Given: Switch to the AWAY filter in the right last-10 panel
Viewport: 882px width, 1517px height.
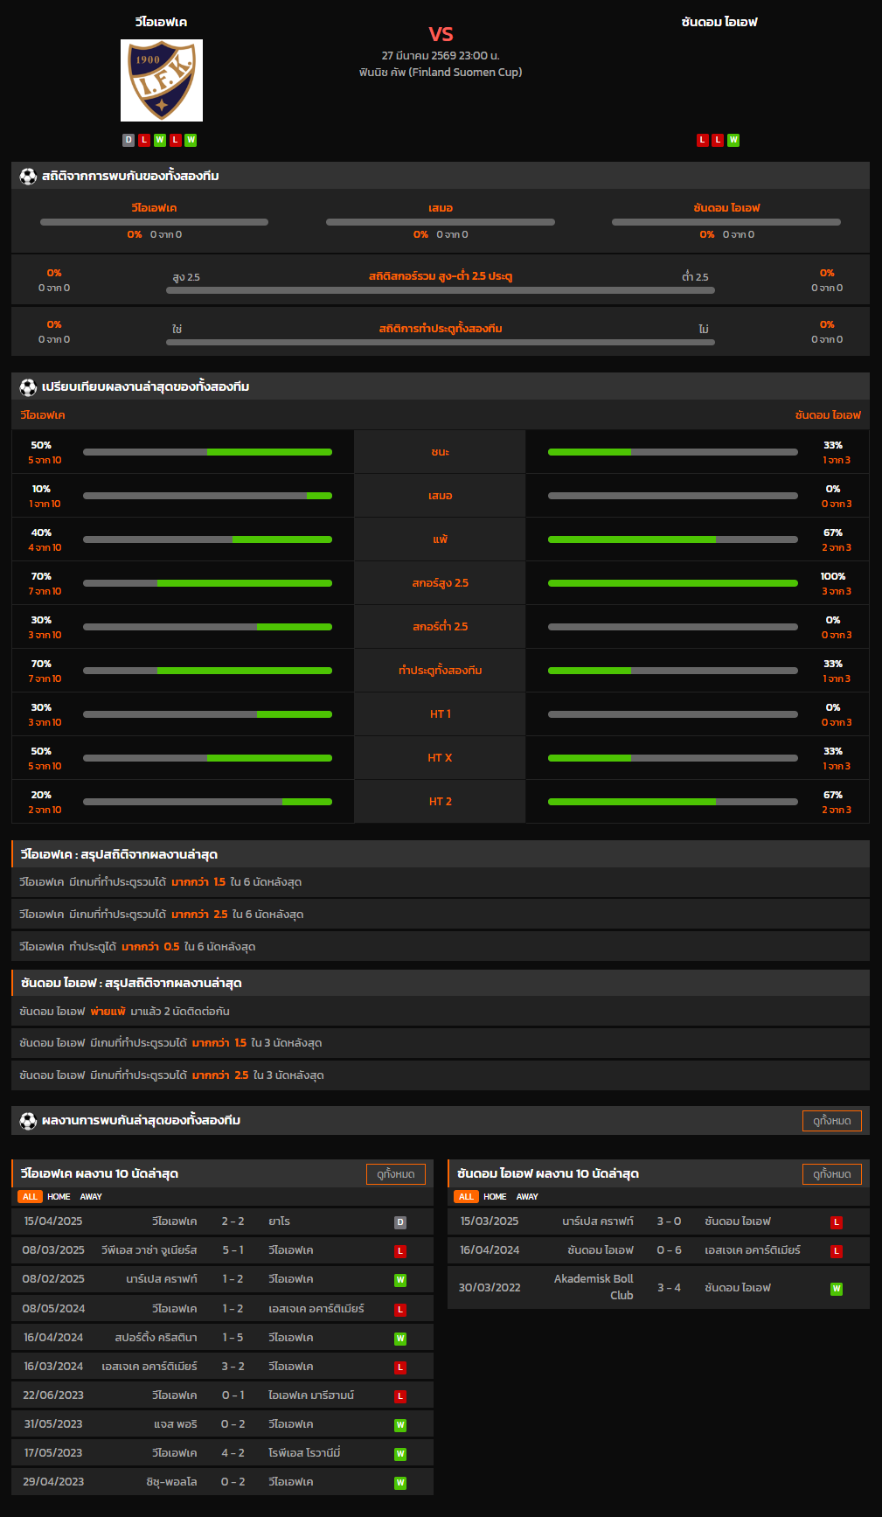Looking at the screenshot, I should point(527,1196).
